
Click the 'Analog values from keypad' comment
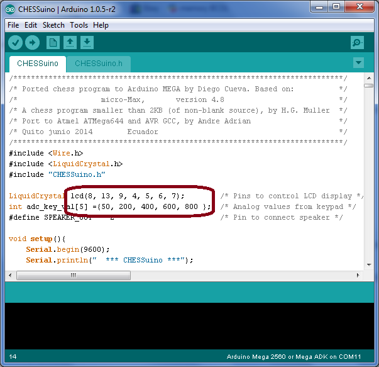[288, 206]
